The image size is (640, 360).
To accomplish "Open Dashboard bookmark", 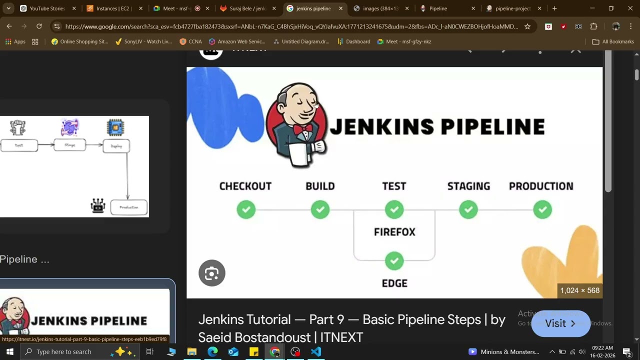I will pyautogui.click(x=354, y=41).
